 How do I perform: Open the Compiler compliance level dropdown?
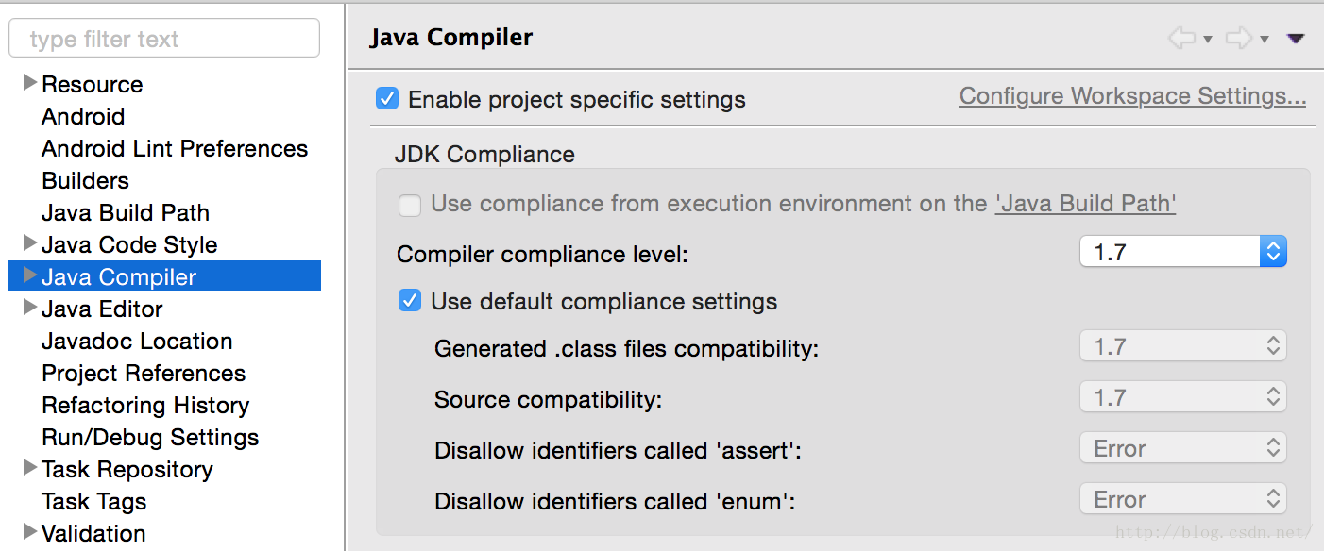click(x=1183, y=251)
